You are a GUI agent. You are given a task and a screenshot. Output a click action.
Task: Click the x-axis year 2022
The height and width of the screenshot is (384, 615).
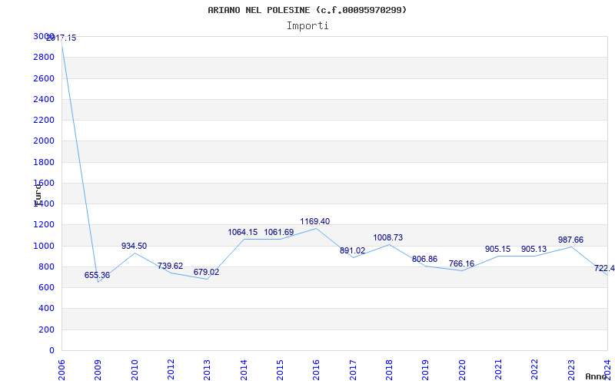(x=535, y=369)
